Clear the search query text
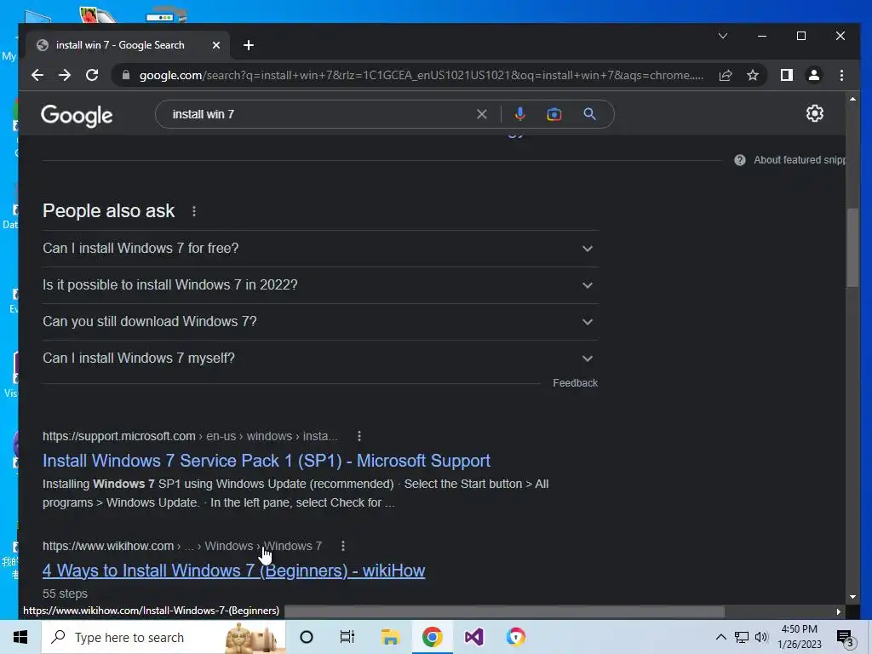This screenshot has width=872, height=654. 482,114
